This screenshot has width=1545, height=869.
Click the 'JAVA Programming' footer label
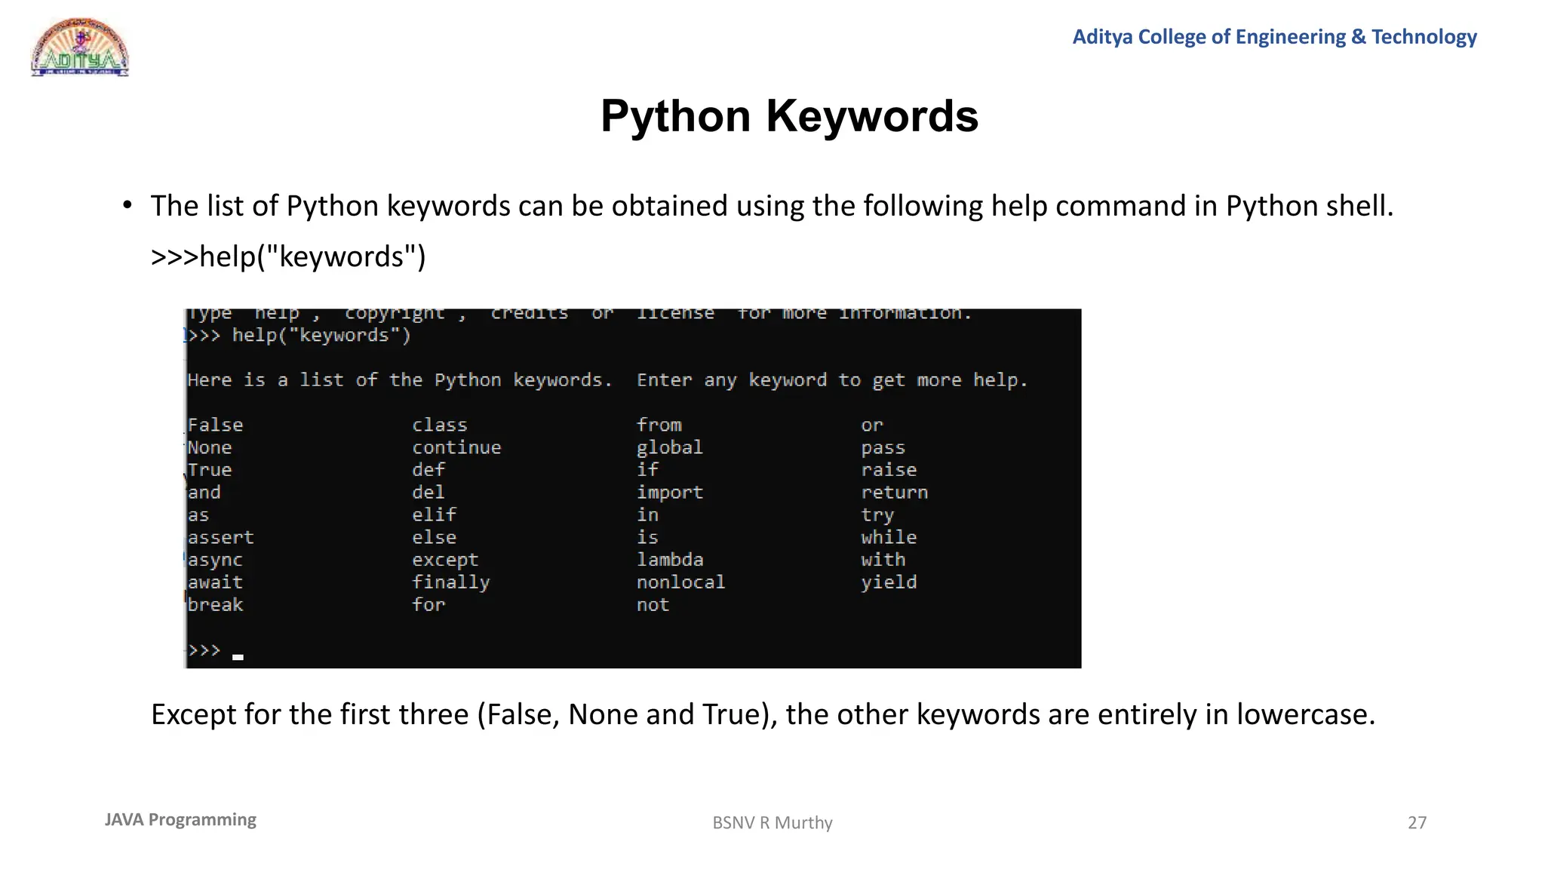point(180,820)
